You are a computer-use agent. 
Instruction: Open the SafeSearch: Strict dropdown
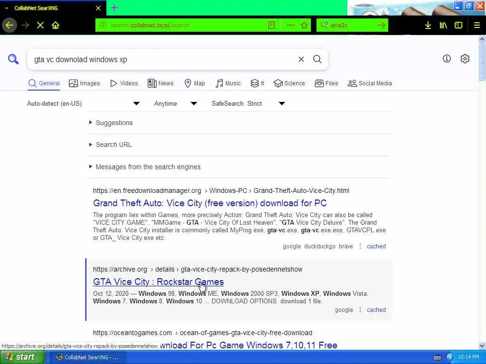click(248, 103)
